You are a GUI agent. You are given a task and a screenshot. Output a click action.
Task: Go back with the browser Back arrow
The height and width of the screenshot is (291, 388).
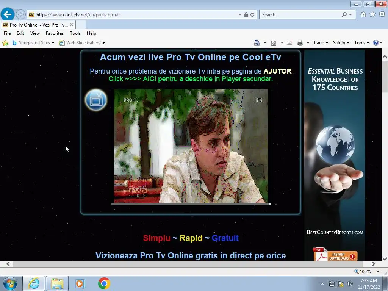click(8, 14)
